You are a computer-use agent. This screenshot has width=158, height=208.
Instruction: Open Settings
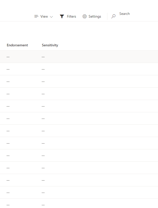[92, 16]
